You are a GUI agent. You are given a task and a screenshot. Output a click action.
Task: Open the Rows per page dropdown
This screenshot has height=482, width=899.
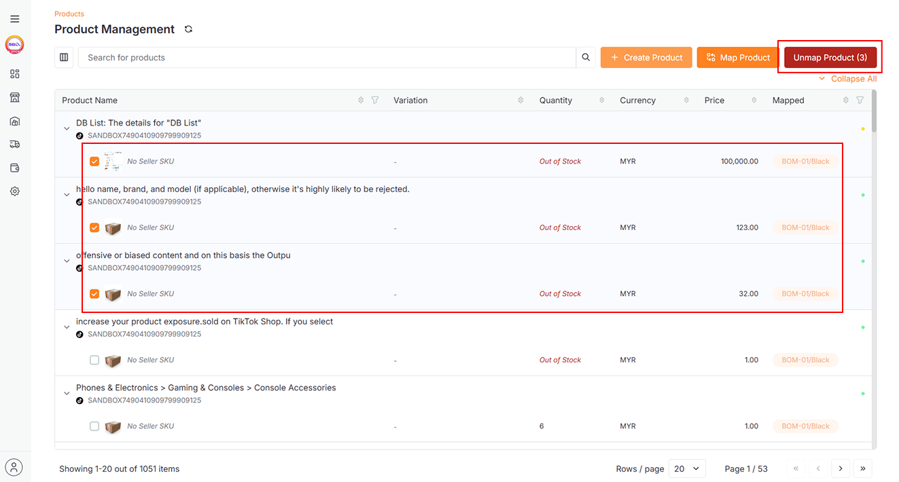point(687,468)
